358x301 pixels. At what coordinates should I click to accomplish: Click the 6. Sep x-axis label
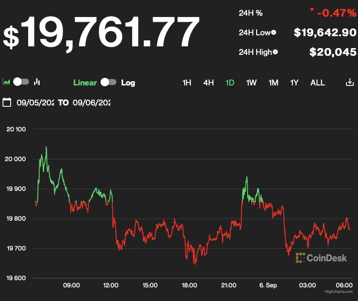(x=268, y=285)
